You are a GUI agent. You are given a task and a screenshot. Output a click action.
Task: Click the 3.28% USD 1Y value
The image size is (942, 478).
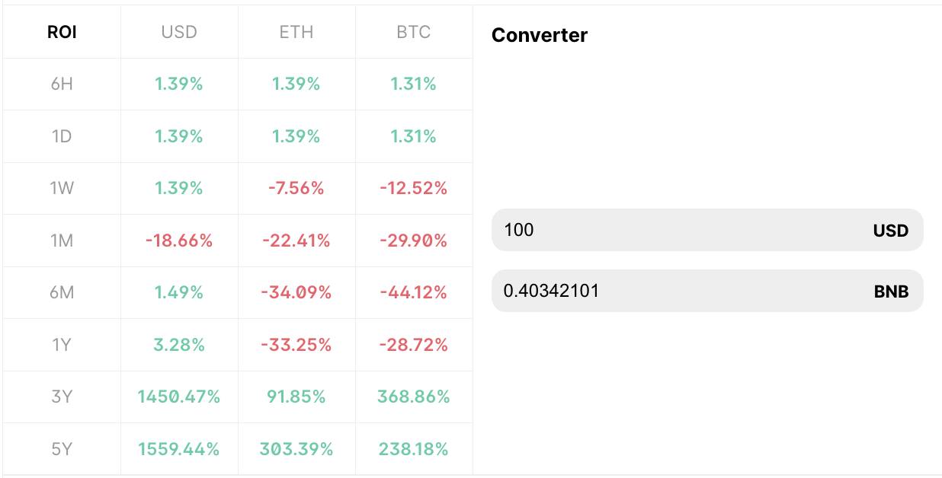(179, 345)
